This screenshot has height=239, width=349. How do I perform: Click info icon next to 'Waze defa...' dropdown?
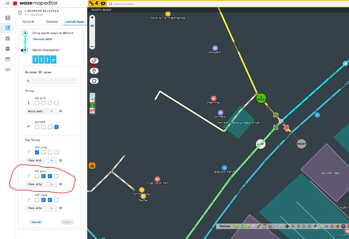60,111
